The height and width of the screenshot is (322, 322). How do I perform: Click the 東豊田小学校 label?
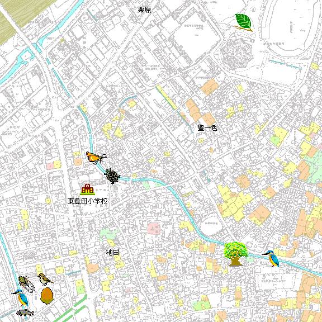click(88, 201)
